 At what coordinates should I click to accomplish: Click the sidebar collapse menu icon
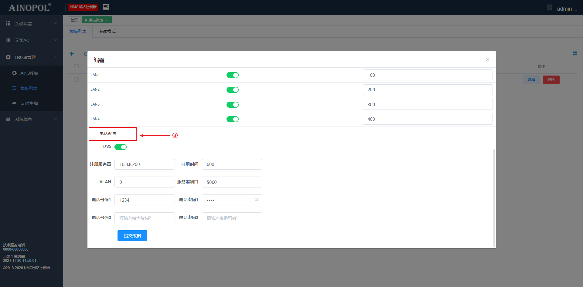point(106,7)
